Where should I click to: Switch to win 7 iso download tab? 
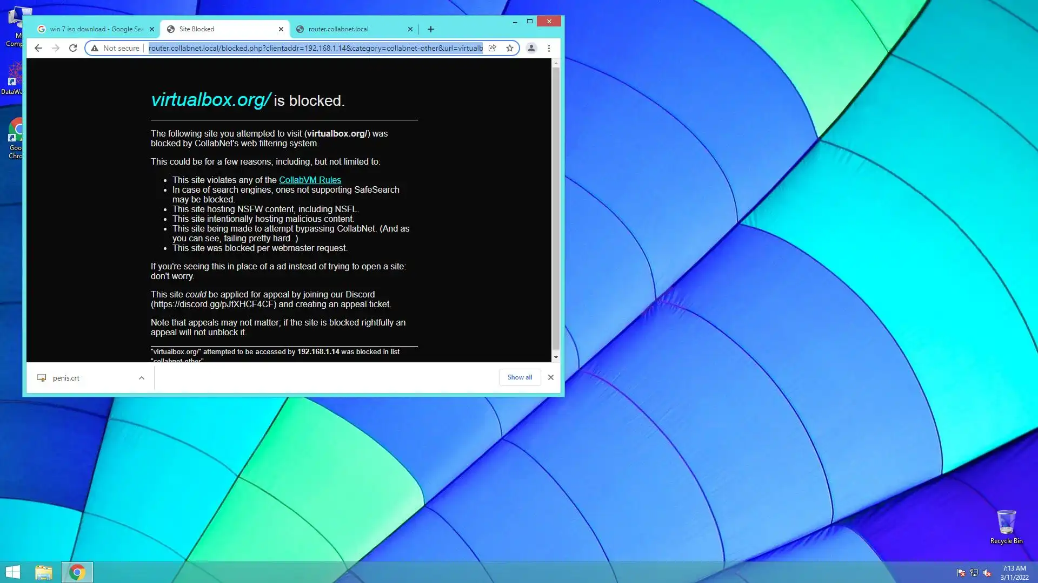(95, 29)
